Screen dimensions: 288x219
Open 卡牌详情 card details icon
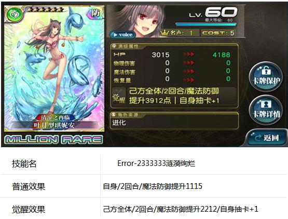[x=266, y=110]
